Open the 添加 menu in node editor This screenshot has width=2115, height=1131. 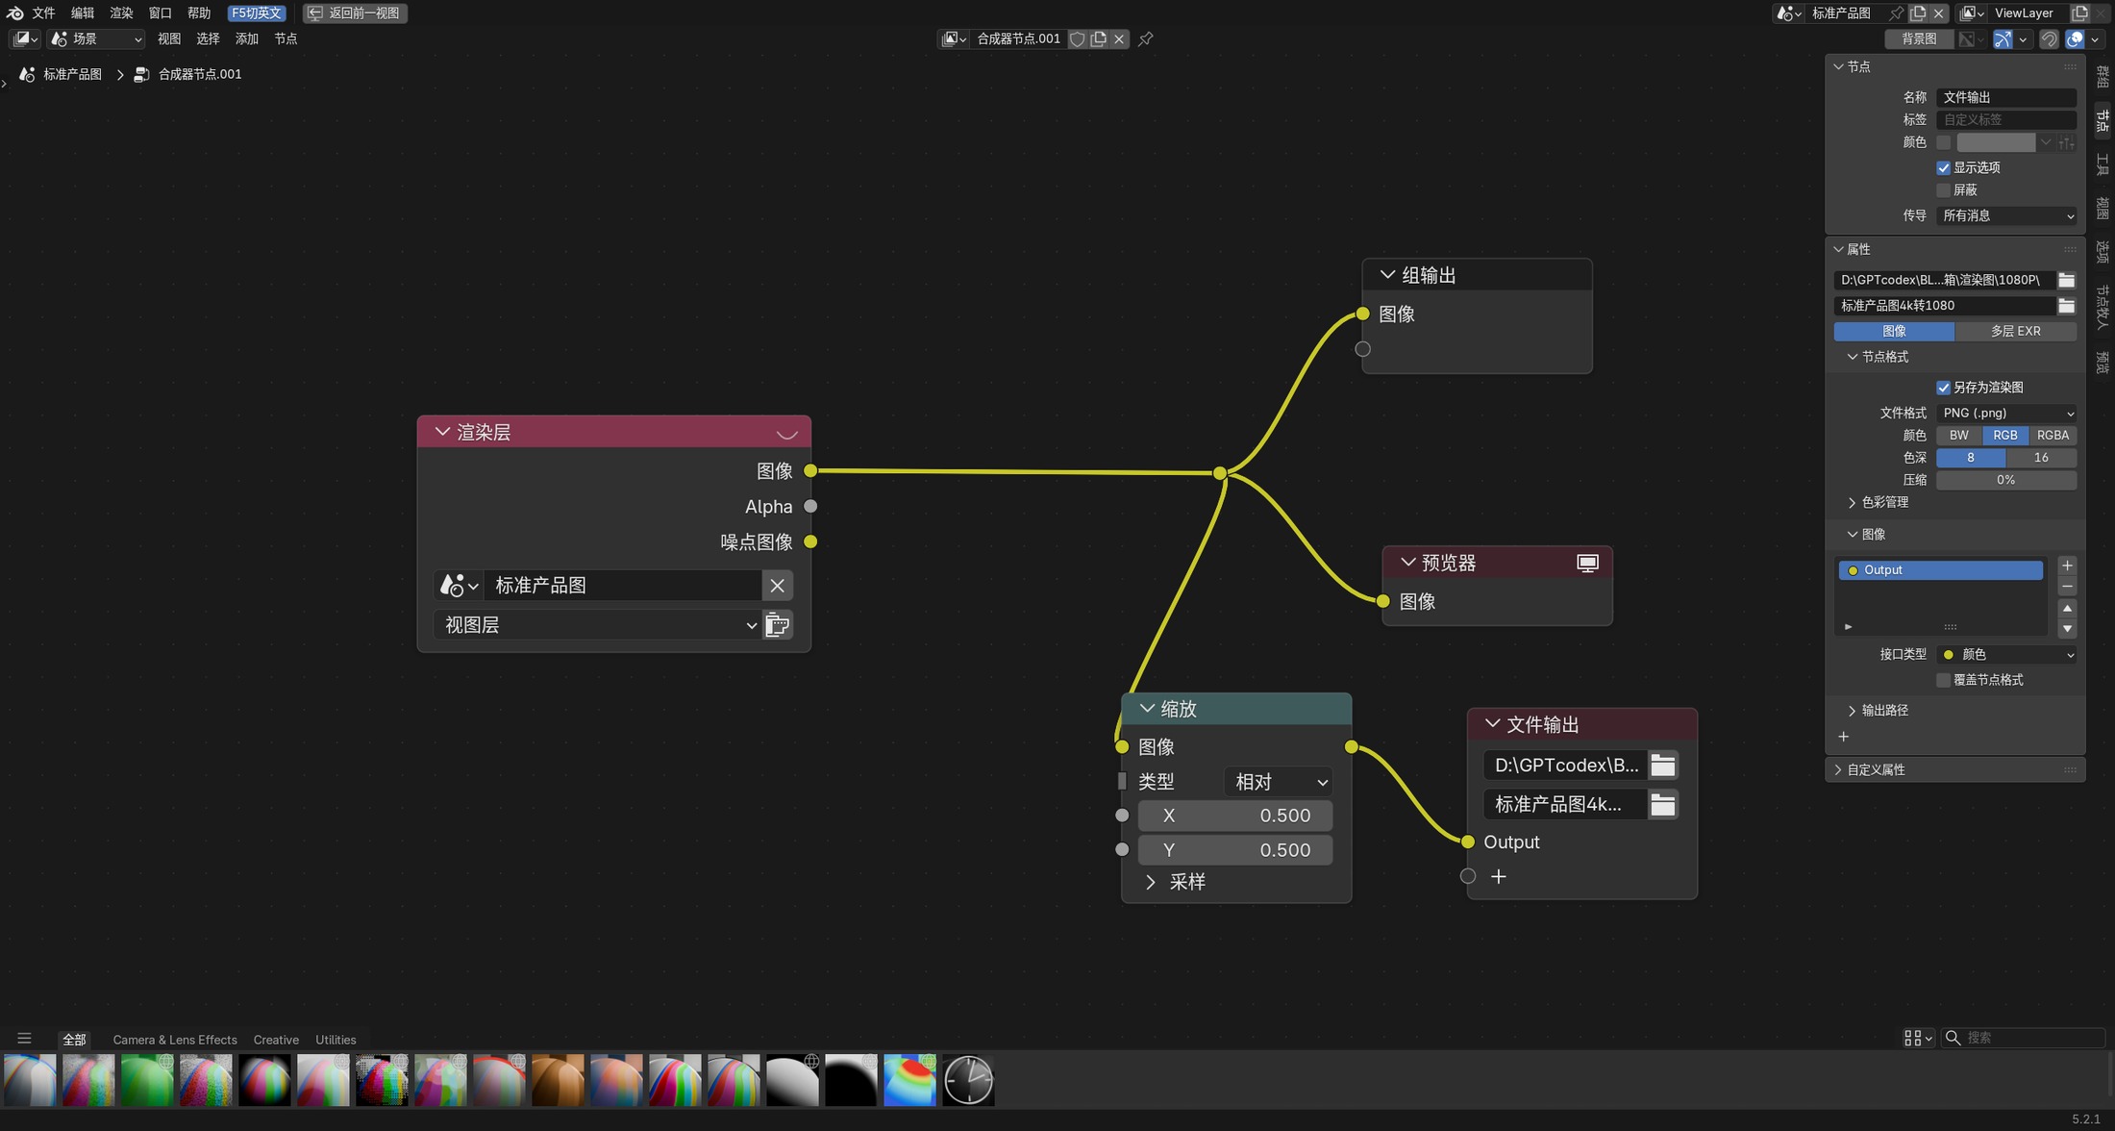[x=246, y=38]
